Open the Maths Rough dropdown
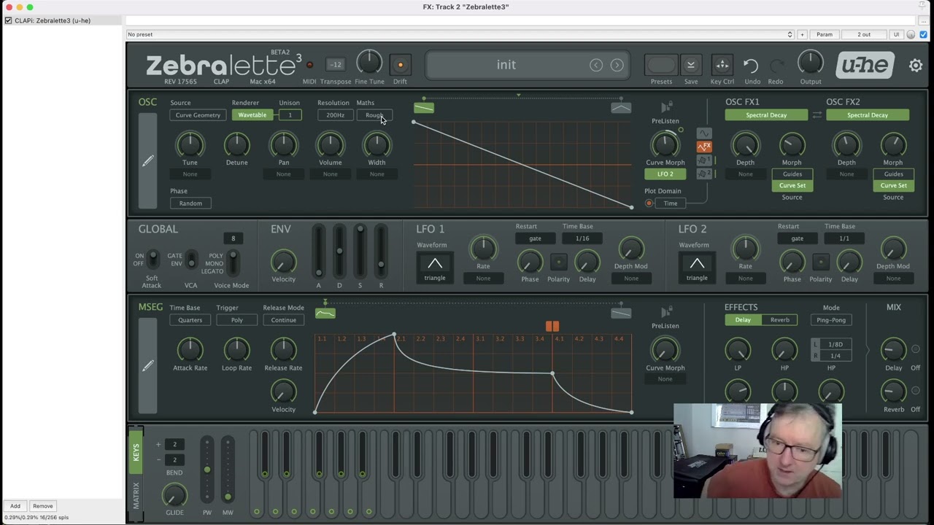 pyautogui.click(x=374, y=115)
